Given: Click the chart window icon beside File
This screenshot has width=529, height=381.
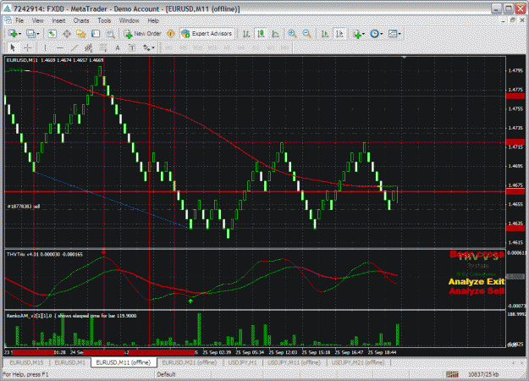Looking at the screenshot, I should coord(8,20).
